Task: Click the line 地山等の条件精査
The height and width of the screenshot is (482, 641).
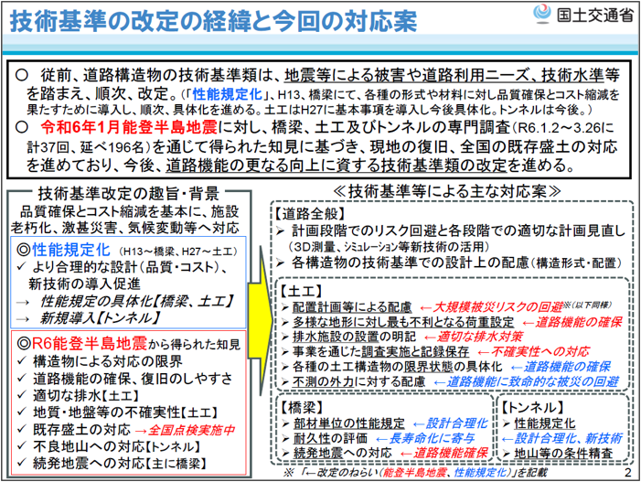Action: [564, 453]
